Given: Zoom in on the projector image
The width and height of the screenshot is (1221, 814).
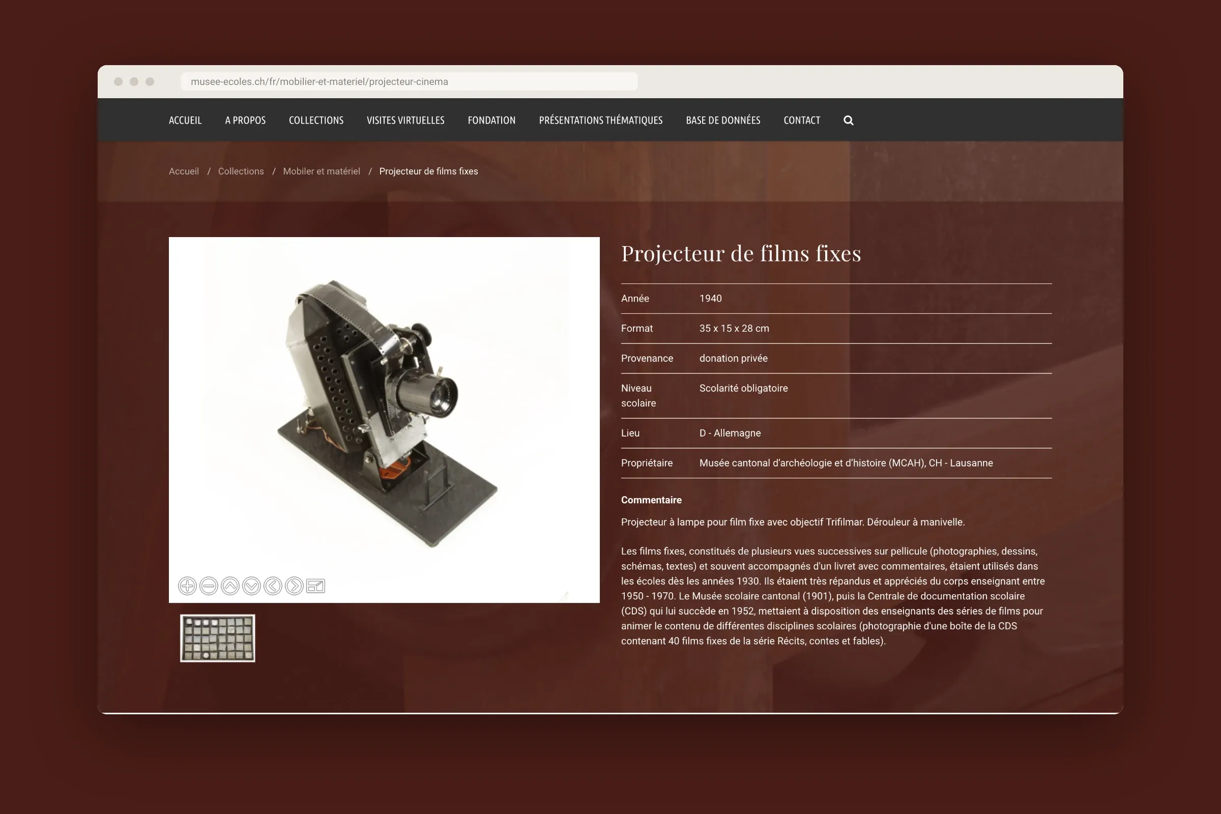Looking at the screenshot, I should pos(187,586).
